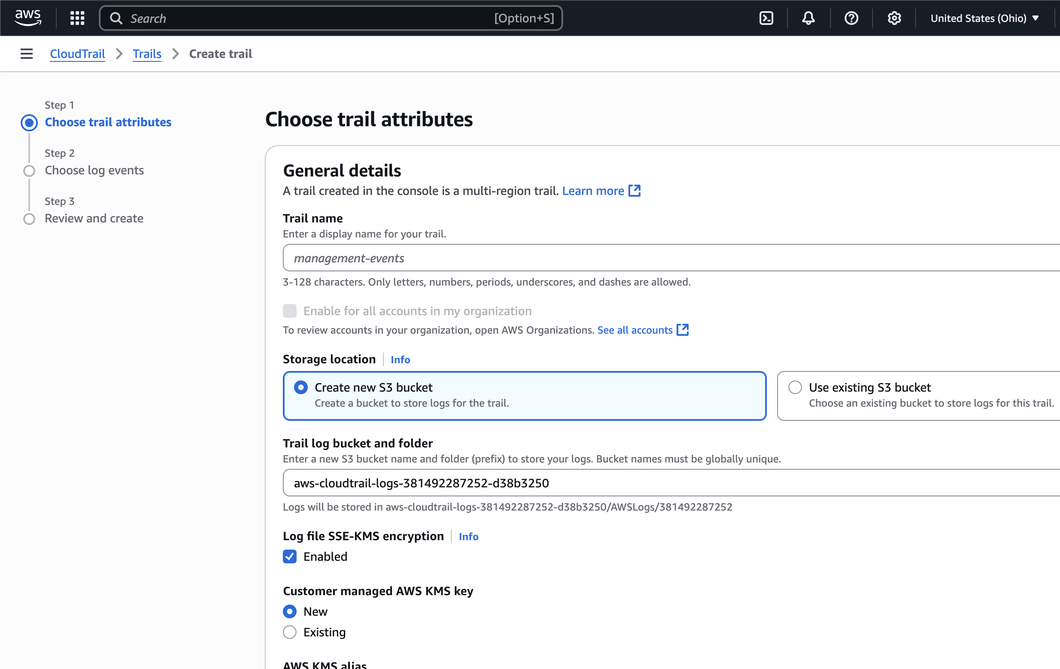Click into the Trail name input field
1060x669 pixels.
tap(660, 258)
